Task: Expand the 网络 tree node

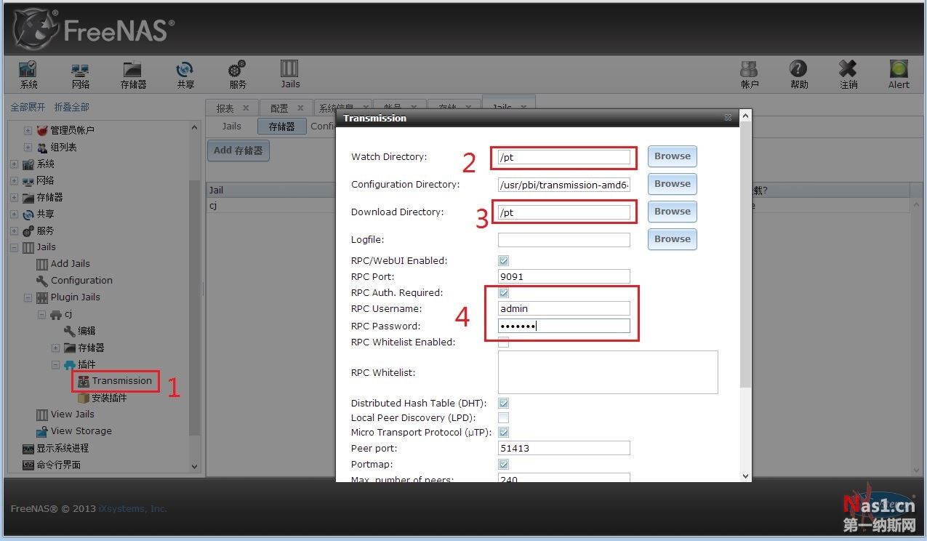Action: pos(15,180)
